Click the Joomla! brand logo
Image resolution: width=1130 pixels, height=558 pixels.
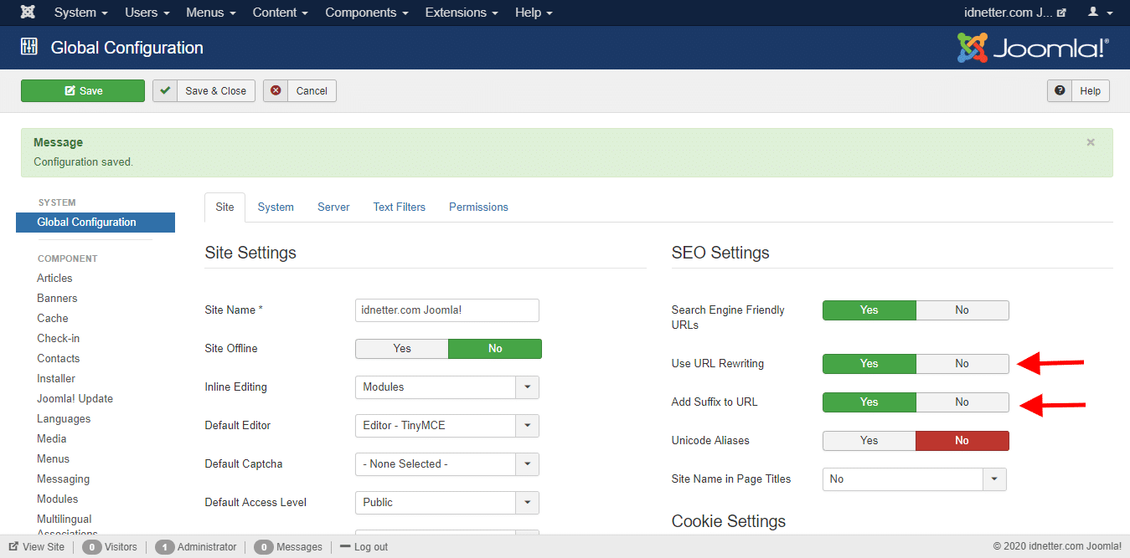click(1033, 48)
